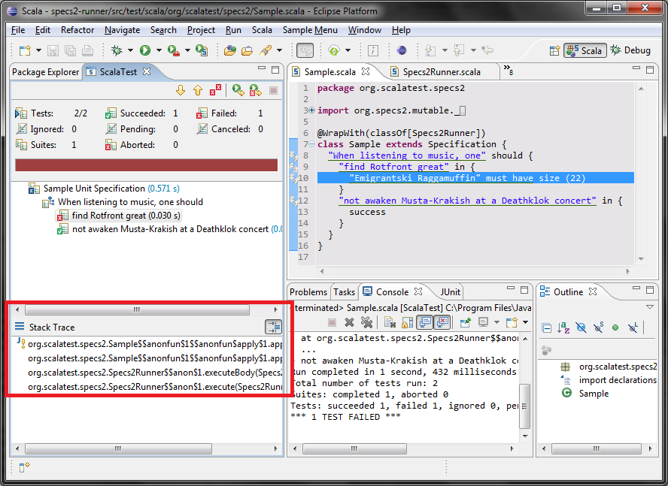This screenshot has width=668, height=486.
Task: Show previous failed test arrow
Action: [198, 90]
